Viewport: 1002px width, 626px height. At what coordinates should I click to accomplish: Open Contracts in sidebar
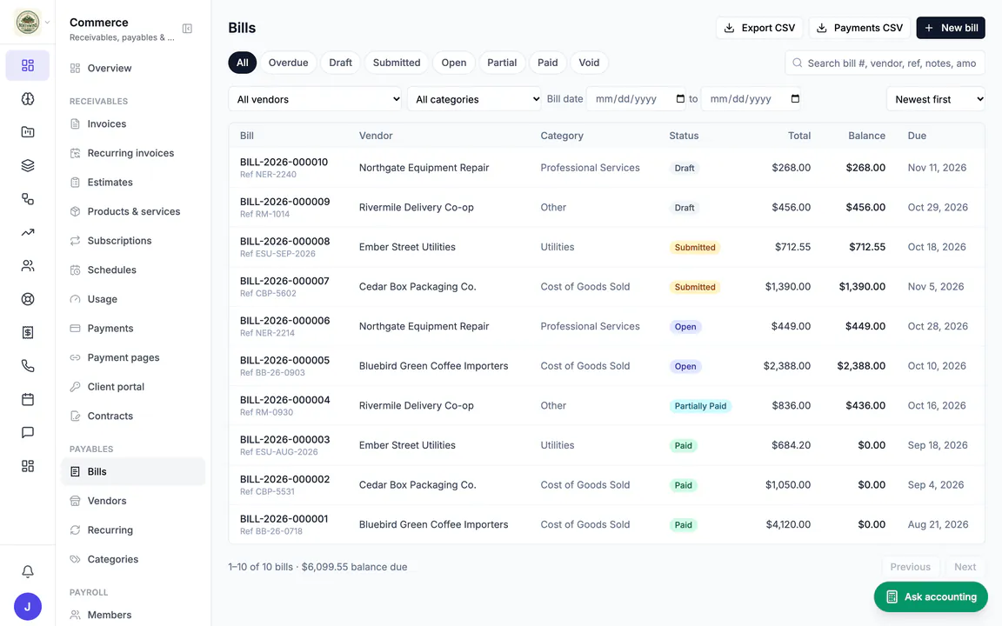tap(133, 416)
